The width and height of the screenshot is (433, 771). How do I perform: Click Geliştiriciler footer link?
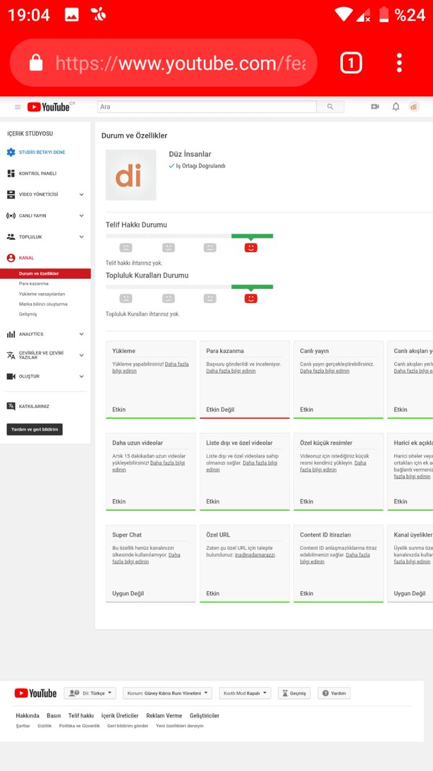coord(205,716)
